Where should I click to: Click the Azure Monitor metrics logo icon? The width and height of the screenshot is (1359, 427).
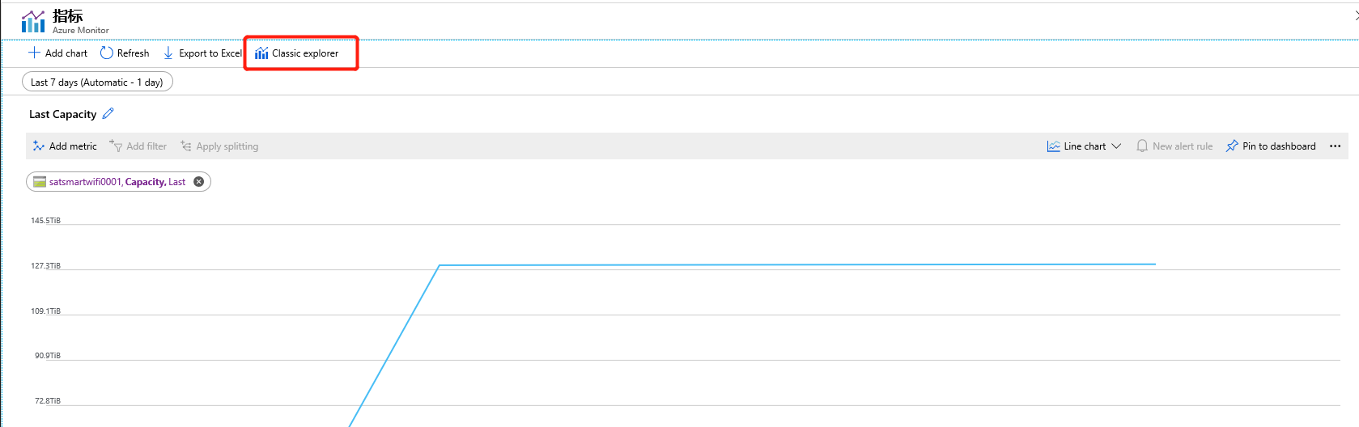[x=33, y=21]
